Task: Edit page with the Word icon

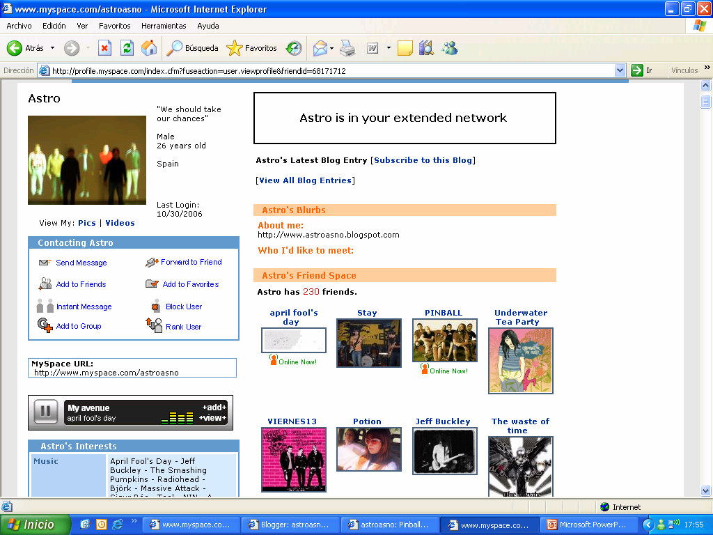Action: tap(373, 48)
